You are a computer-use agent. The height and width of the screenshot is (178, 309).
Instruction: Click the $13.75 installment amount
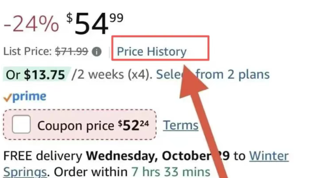pyautogui.click(x=44, y=75)
